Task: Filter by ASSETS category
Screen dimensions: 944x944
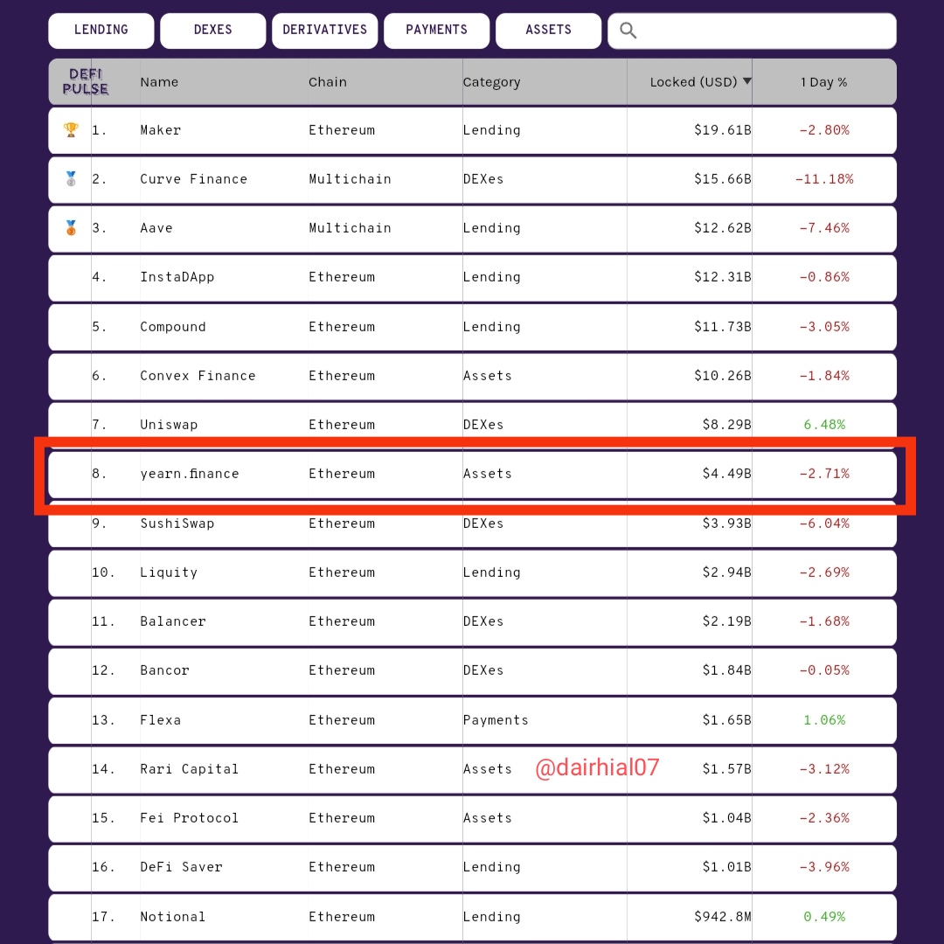Action: [x=548, y=30]
